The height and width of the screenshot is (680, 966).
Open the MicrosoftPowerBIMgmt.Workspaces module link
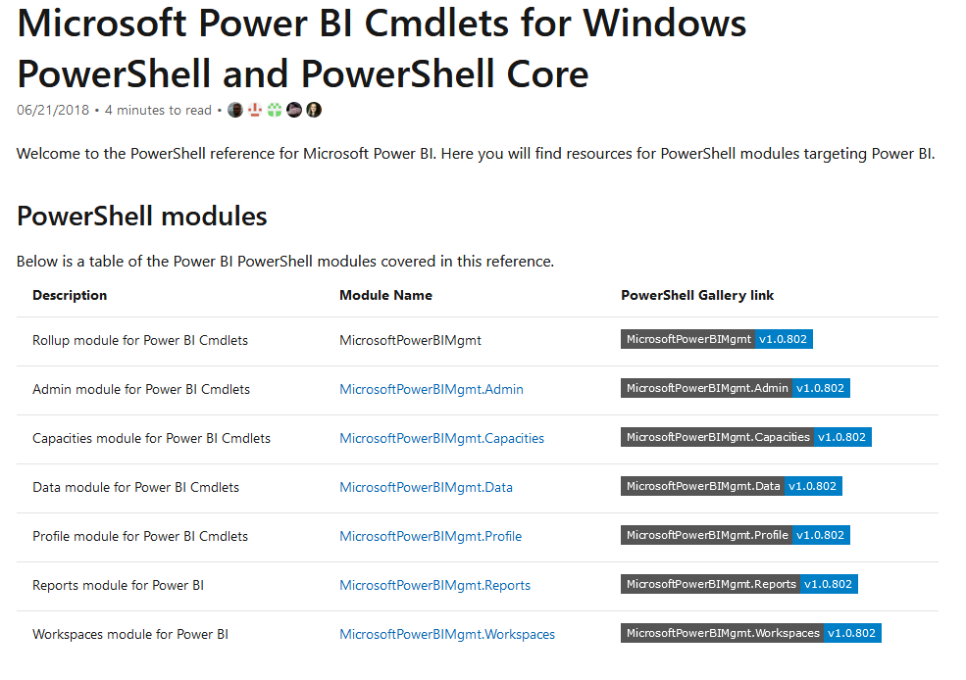pos(447,634)
